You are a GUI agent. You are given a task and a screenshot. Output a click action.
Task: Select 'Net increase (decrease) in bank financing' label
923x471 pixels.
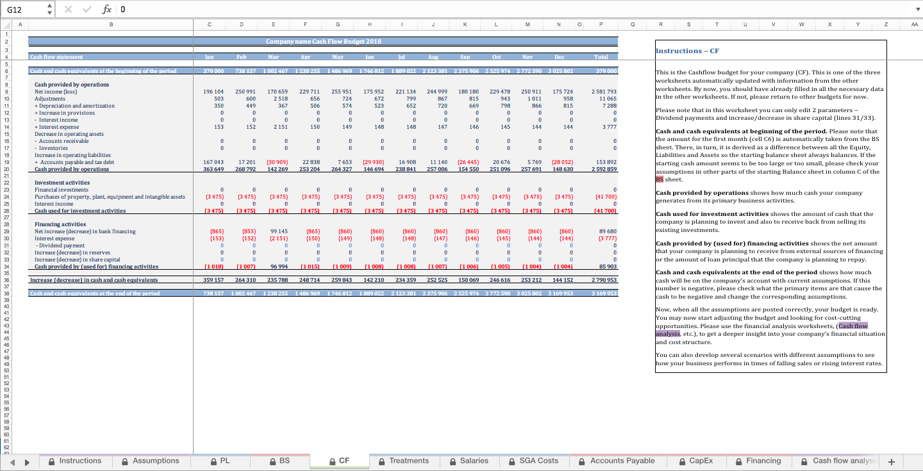click(x=85, y=231)
